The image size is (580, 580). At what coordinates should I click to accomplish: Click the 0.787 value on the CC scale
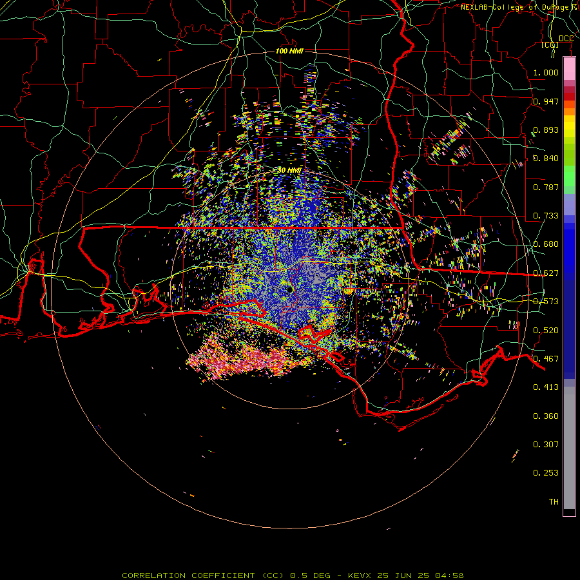point(546,187)
